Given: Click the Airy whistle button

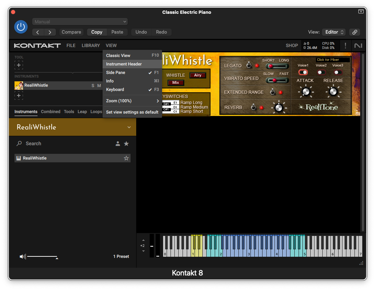Looking at the screenshot, I should tap(197, 75).
